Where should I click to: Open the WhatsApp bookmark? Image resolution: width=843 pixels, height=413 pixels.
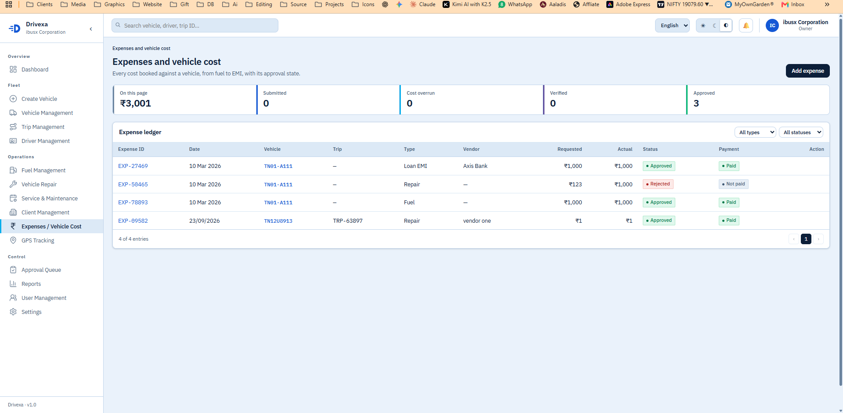pyautogui.click(x=515, y=4)
